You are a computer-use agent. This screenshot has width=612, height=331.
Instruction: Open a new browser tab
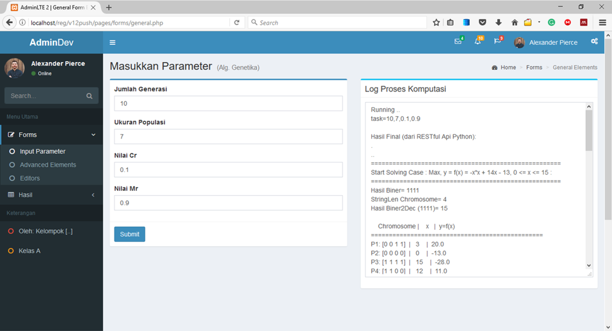click(x=109, y=7)
